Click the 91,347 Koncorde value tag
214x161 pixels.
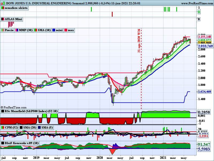[x=204, y=144]
